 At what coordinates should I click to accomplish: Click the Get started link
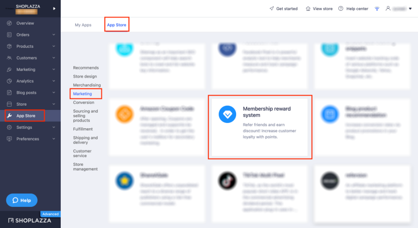287,8
